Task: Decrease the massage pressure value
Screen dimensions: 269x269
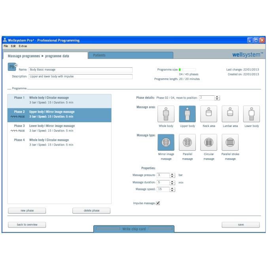Action: point(172,176)
